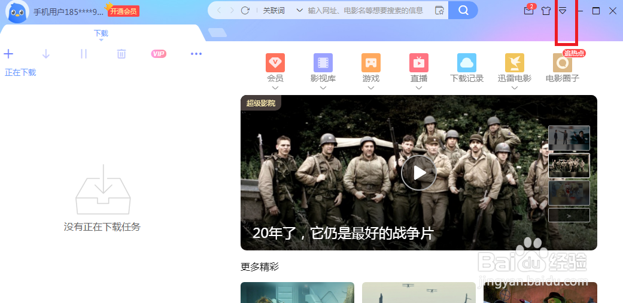Select the first banner preview thumbnail
The height and width of the screenshot is (303, 623).
(x=569, y=138)
